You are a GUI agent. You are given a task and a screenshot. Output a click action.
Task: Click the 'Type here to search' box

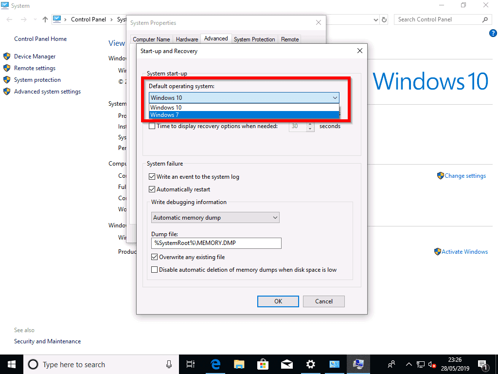(101, 364)
